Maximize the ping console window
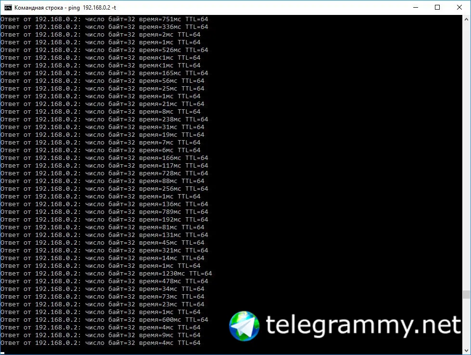This screenshot has width=471, height=355. [x=437, y=8]
